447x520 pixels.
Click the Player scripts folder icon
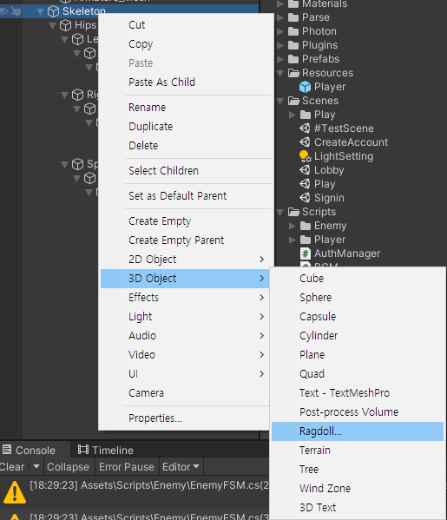pyautogui.click(x=305, y=240)
